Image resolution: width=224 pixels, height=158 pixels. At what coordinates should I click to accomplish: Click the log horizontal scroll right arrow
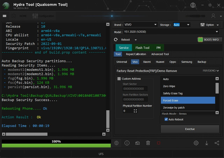click(104, 134)
